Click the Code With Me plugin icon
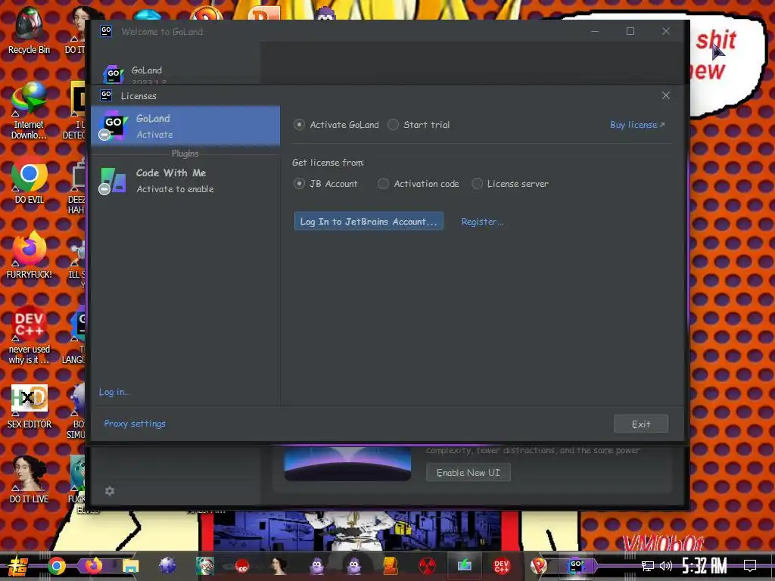This screenshot has height=581, width=775. tap(112, 181)
